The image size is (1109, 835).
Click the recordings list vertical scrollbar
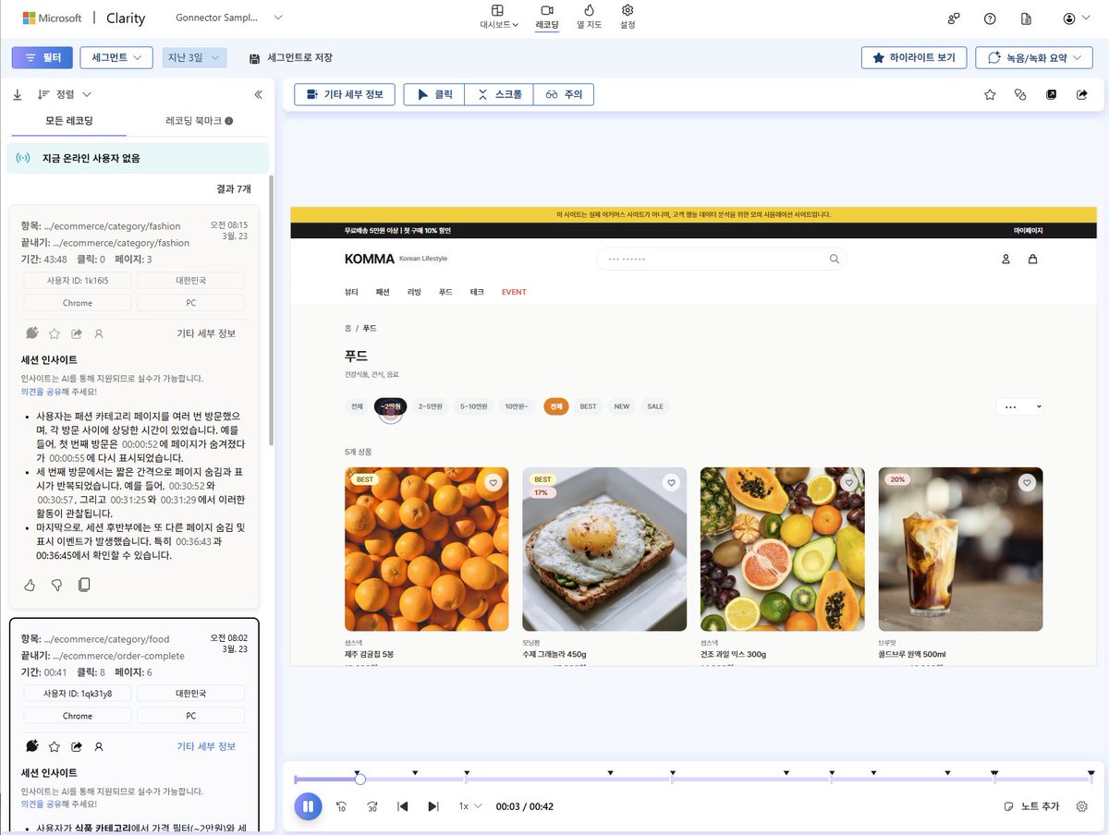[271, 309]
